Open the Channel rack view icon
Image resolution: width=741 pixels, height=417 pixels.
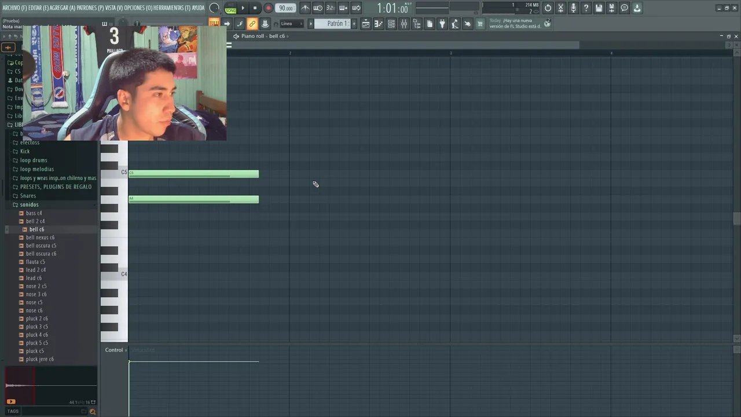pyautogui.click(x=391, y=24)
